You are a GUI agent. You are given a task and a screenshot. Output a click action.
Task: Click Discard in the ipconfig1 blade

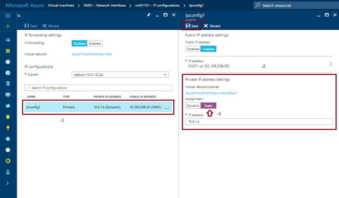(212, 26)
